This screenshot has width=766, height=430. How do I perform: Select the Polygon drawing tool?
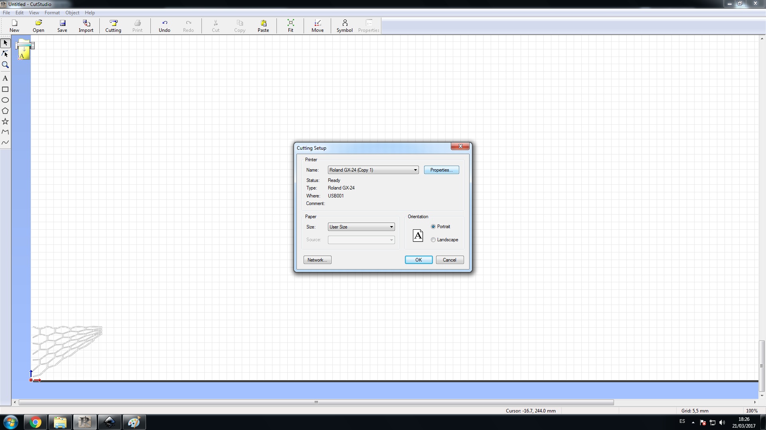click(5, 111)
